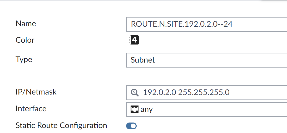Click the digit 4 inside the color icon
The image size is (287, 133).
(x=135, y=40)
